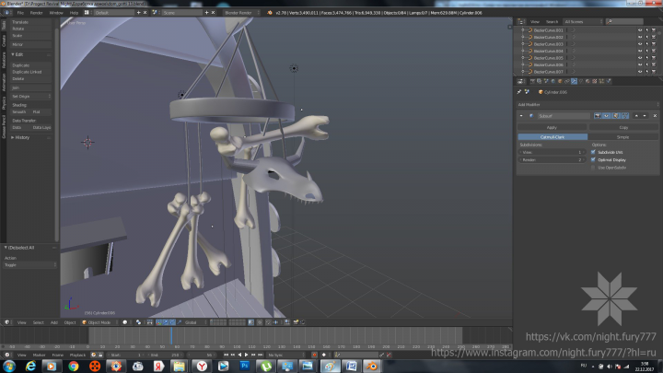Adjust the Render subdivisions field
The image size is (663, 373).
pos(552,160)
